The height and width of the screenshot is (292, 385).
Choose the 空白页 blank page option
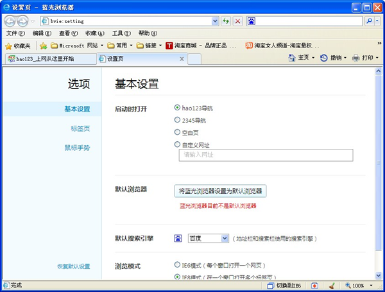177,132
